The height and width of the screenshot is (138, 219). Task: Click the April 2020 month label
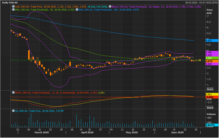pos(87,133)
